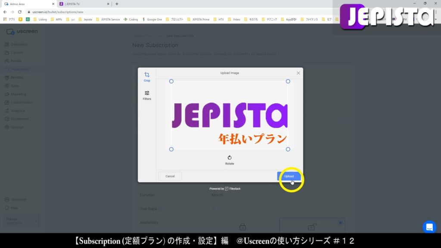The height and width of the screenshot is (248, 441).
Task: Reload the page with the refresh icon
Action: tap(20, 12)
